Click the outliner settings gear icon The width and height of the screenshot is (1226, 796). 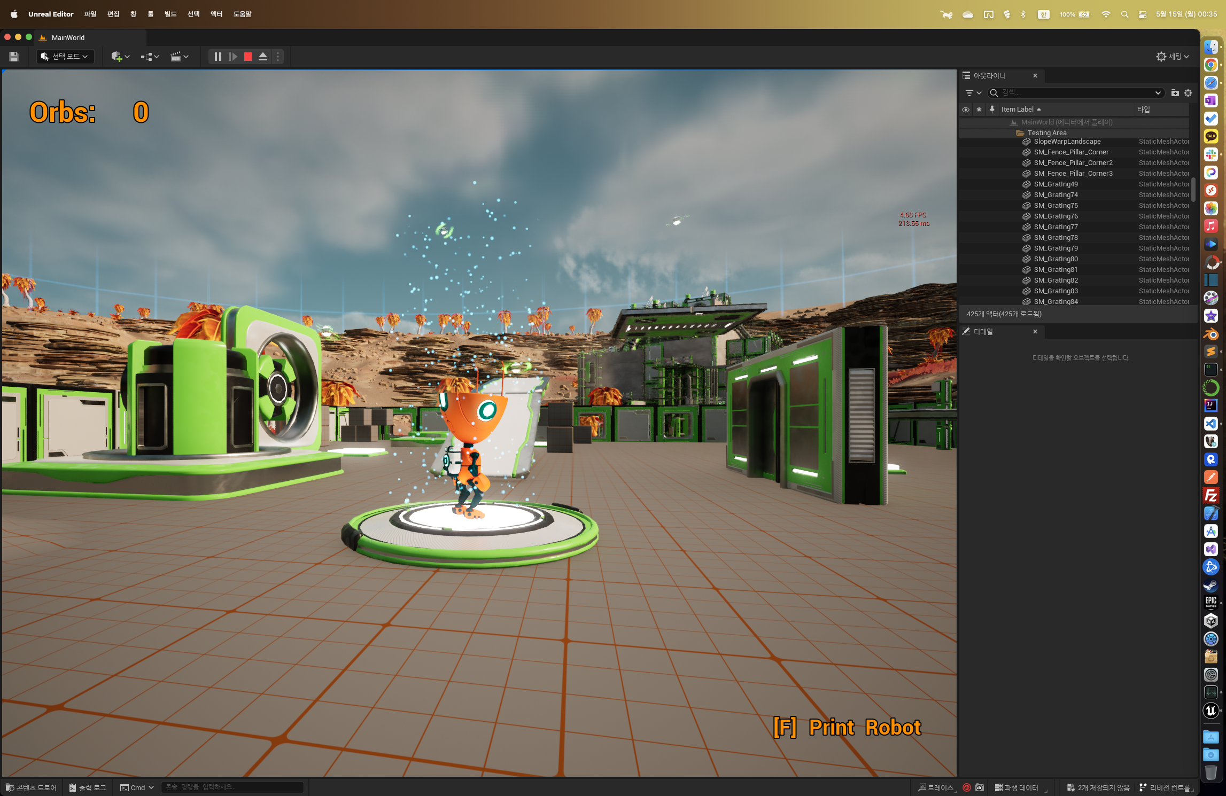1188,93
